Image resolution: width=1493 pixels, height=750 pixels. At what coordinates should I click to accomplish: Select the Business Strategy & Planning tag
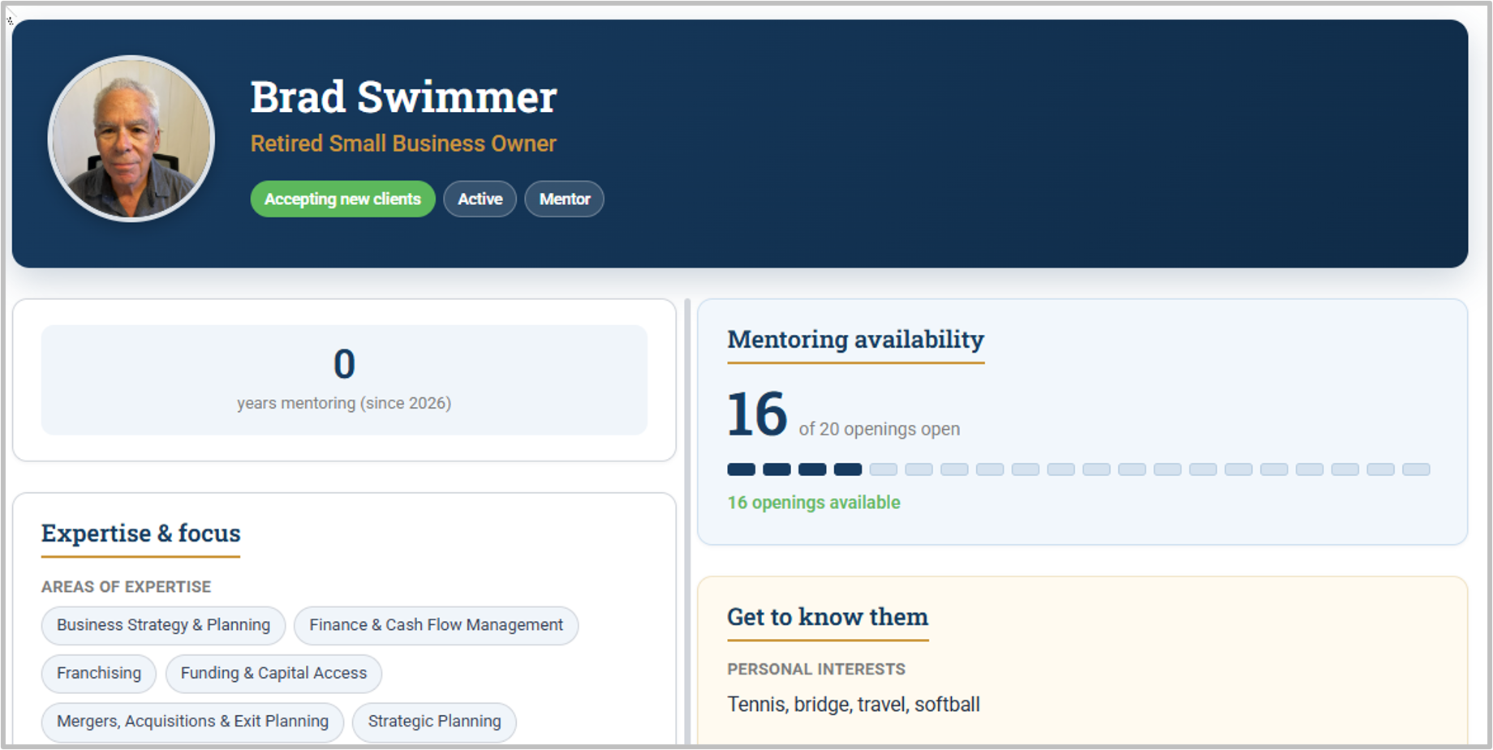tap(163, 625)
